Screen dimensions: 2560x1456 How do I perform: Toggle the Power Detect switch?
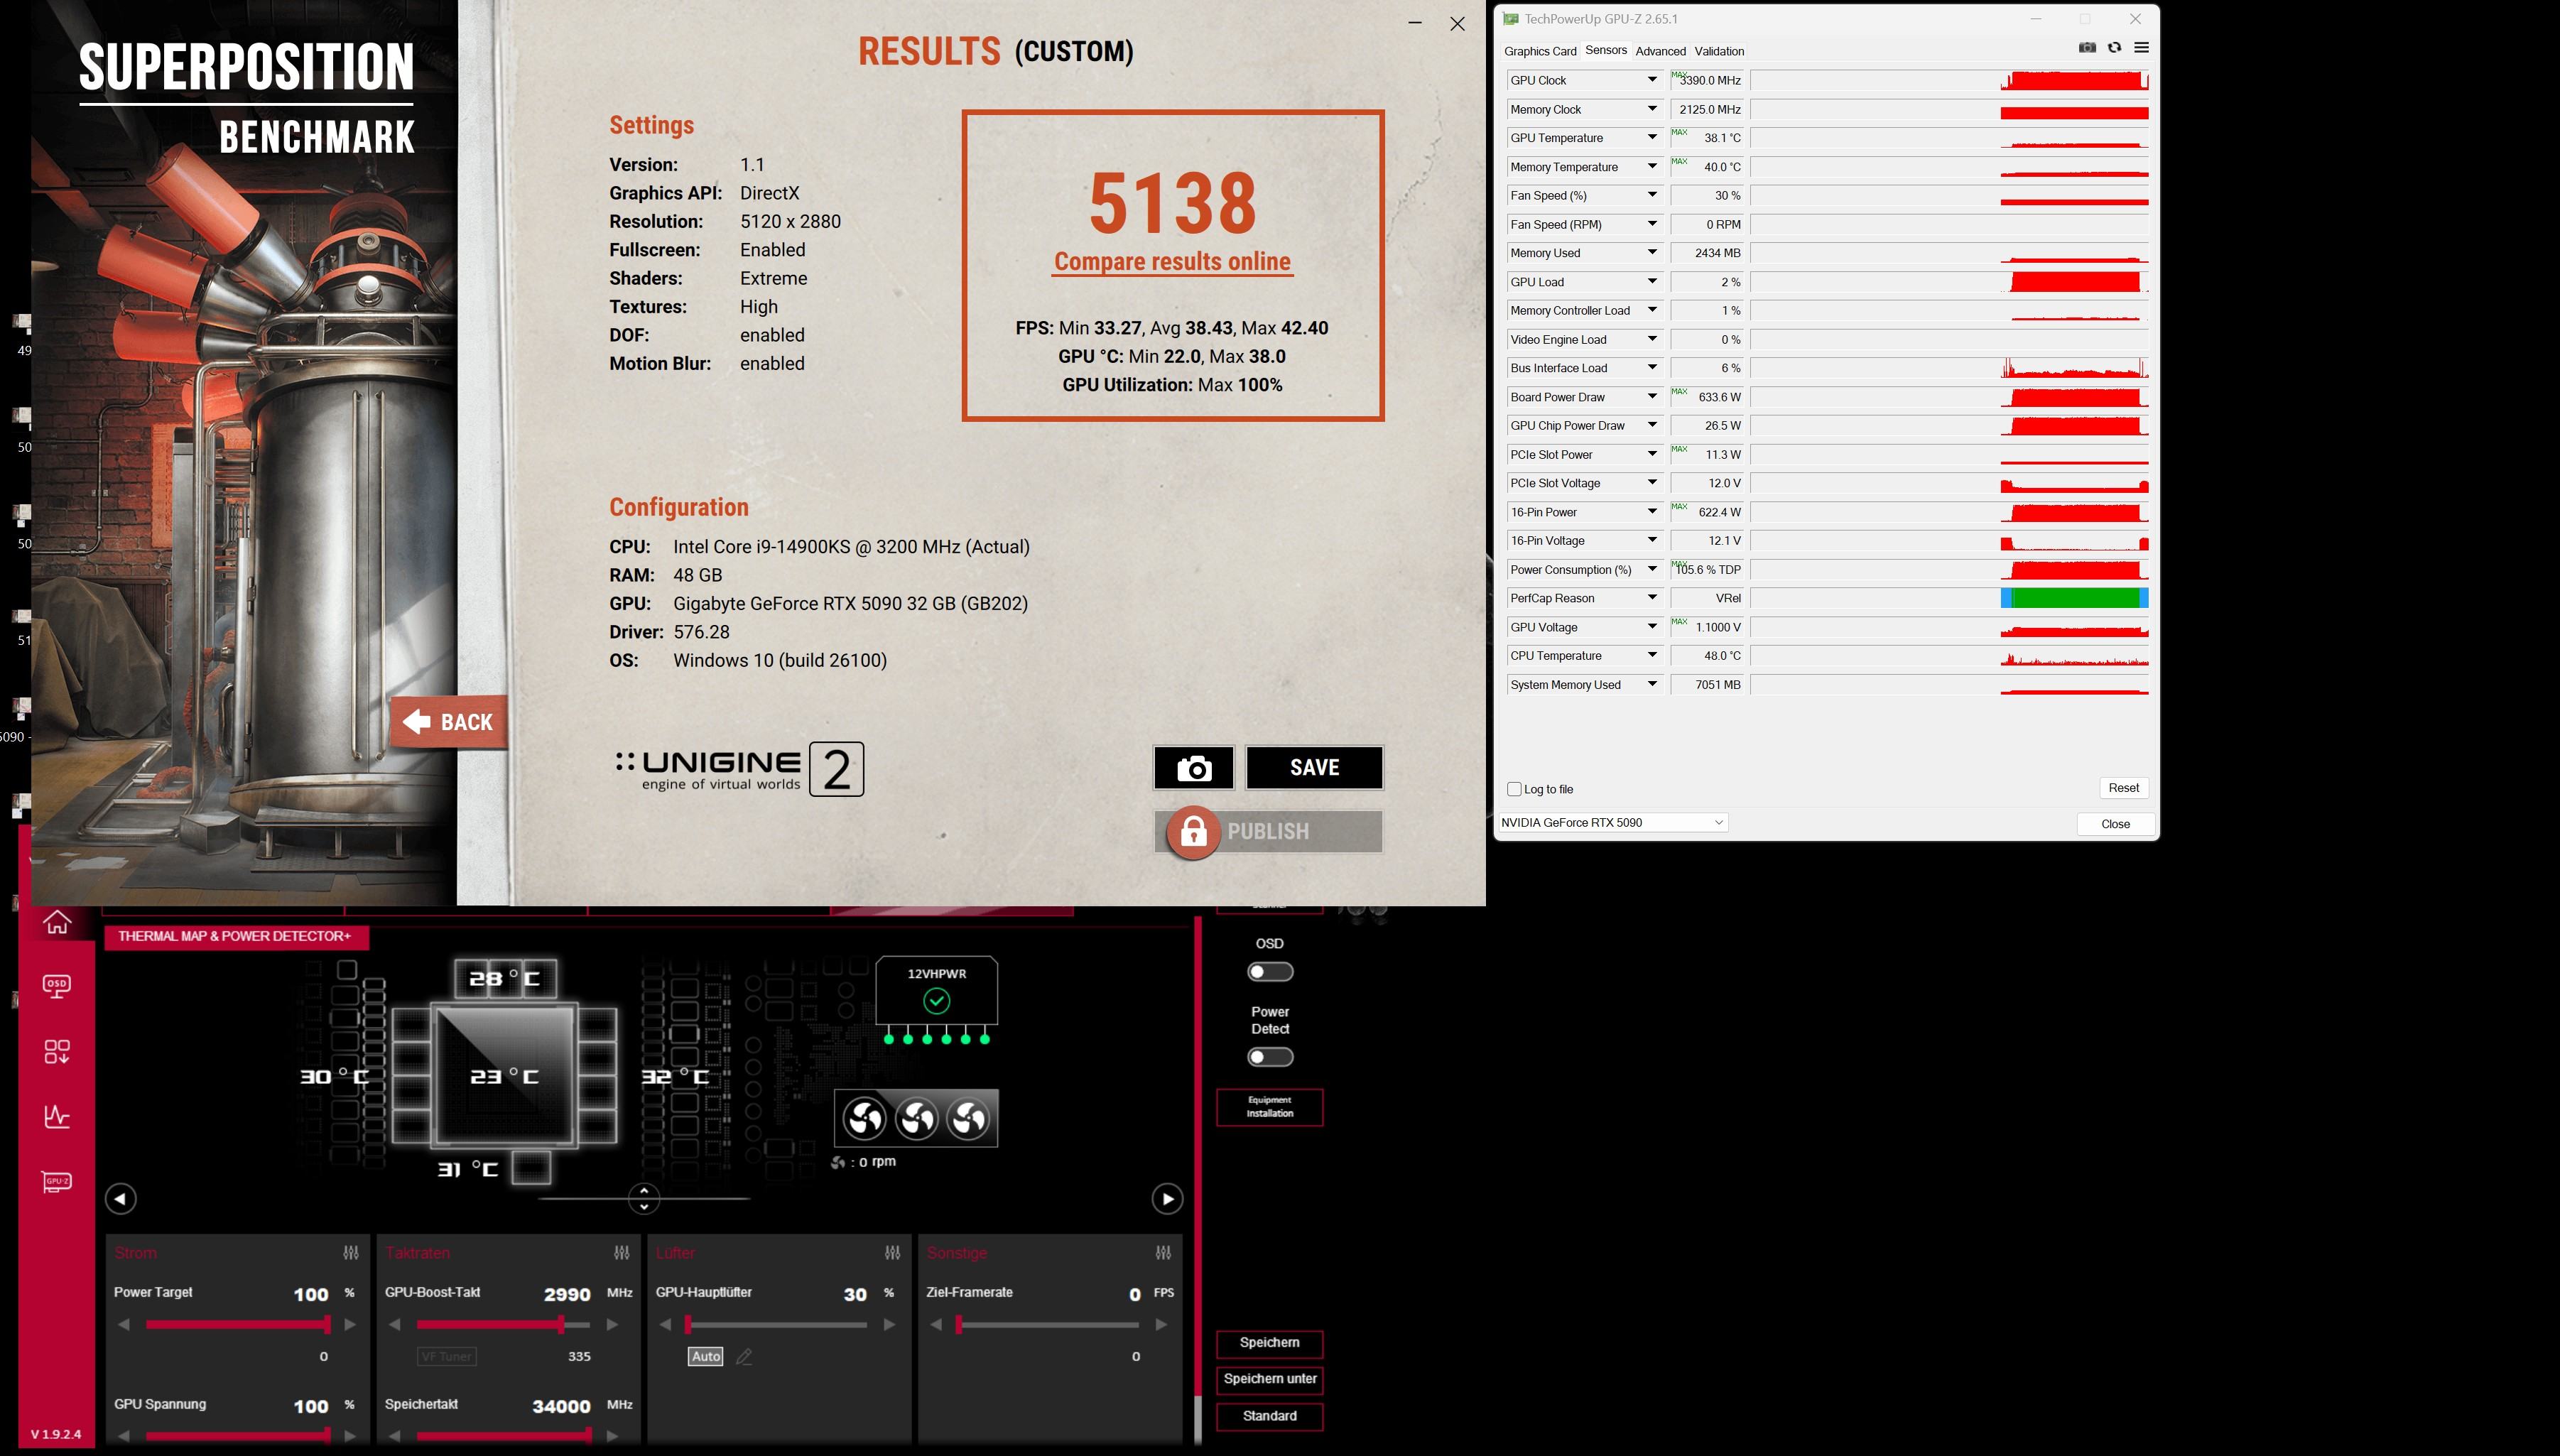(1270, 1057)
